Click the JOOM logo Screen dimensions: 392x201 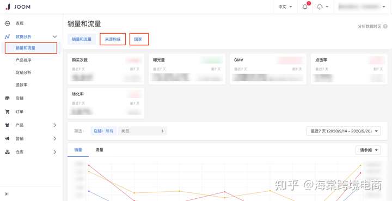pyautogui.click(x=18, y=7)
